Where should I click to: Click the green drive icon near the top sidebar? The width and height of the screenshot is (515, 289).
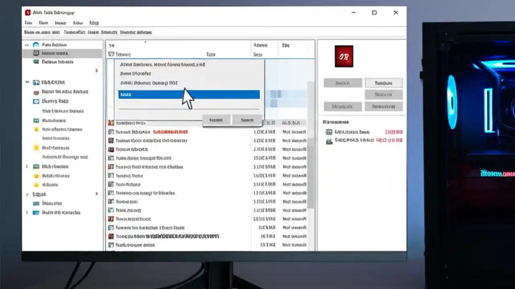(36, 62)
